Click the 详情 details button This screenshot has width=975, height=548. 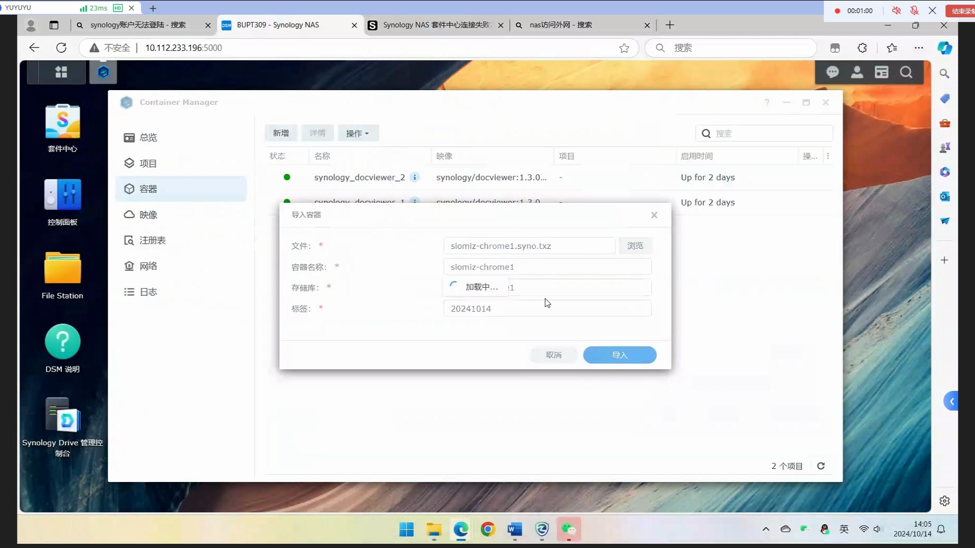(317, 133)
